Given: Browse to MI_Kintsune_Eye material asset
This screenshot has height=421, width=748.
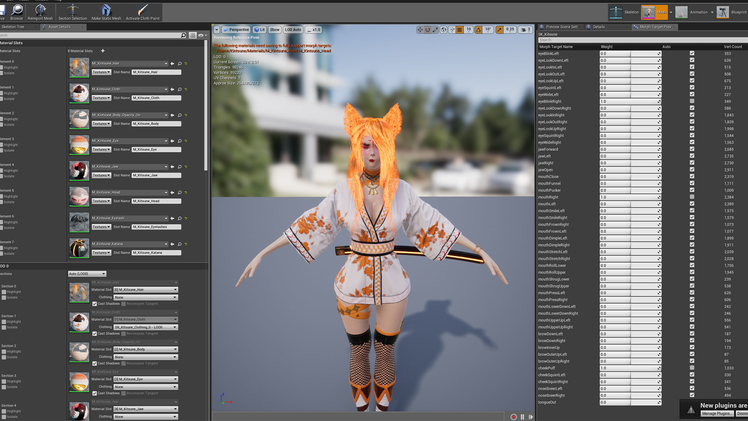Looking at the screenshot, I should pyautogui.click(x=180, y=141).
